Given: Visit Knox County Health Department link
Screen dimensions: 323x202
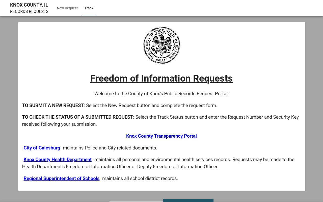Looking at the screenshot, I should pos(58,159).
